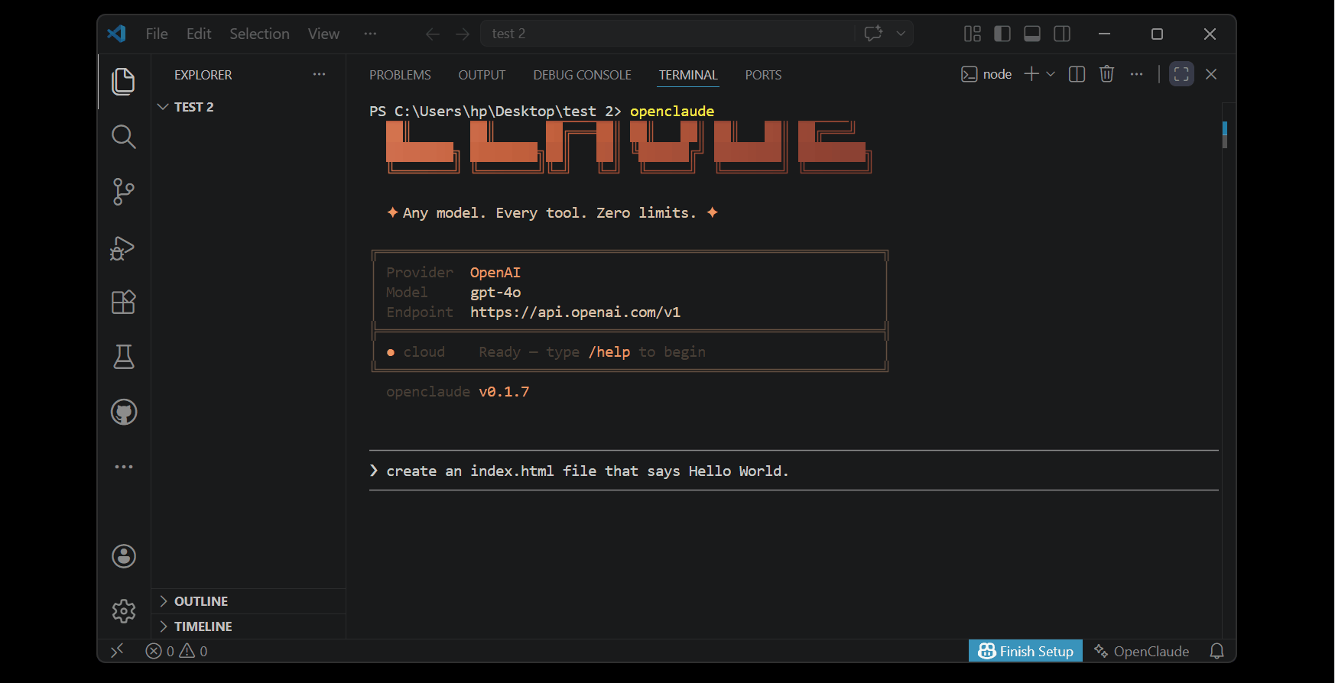The width and height of the screenshot is (1335, 683).
Task: Expand the OUTLINE section
Action: point(200,601)
